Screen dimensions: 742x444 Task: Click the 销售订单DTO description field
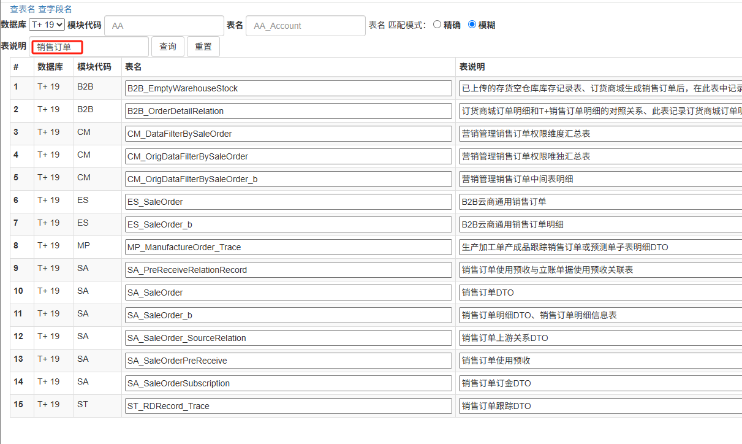pyautogui.click(x=599, y=293)
